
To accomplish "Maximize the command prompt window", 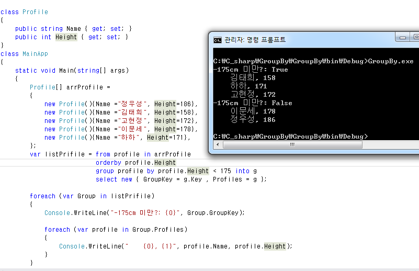I will [415, 37].
